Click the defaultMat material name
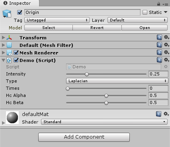Screen dimensions: 170x147 35,114
